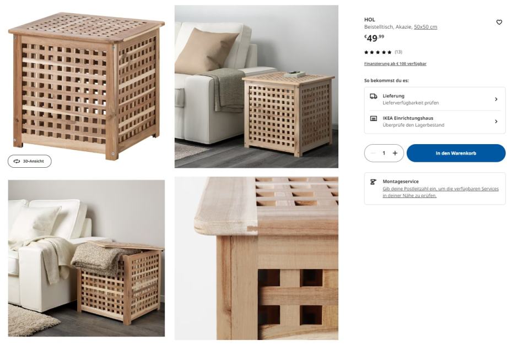507x346 pixels.
Task: Open the wood corner close-up image
Action: pyautogui.click(x=256, y=258)
